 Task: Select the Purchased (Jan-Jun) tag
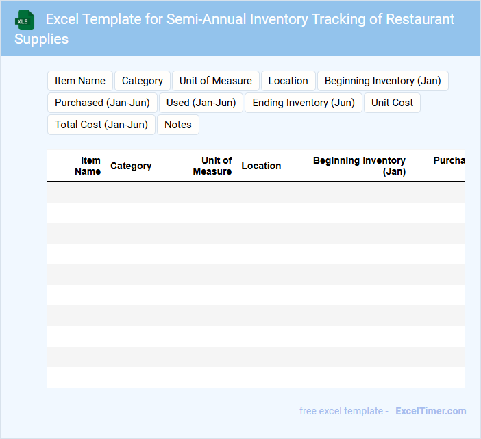click(x=102, y=103)
